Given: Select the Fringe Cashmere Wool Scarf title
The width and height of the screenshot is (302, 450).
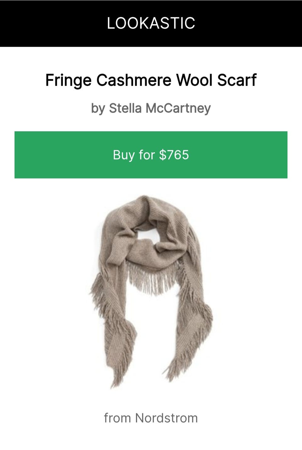Looking at the screenshot, I should tap(151, 80).
